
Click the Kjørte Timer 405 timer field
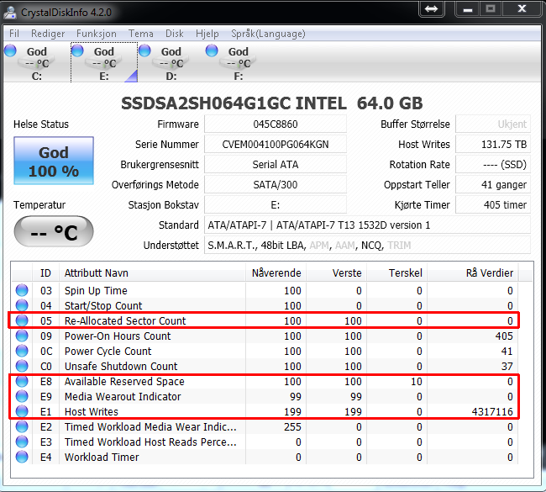click(x=493, y=205)
